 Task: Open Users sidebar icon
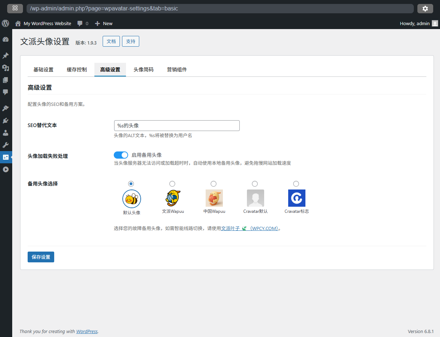pos(5,133)
